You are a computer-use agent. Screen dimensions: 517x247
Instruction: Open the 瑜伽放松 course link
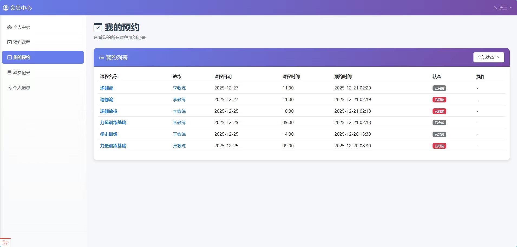109,111
